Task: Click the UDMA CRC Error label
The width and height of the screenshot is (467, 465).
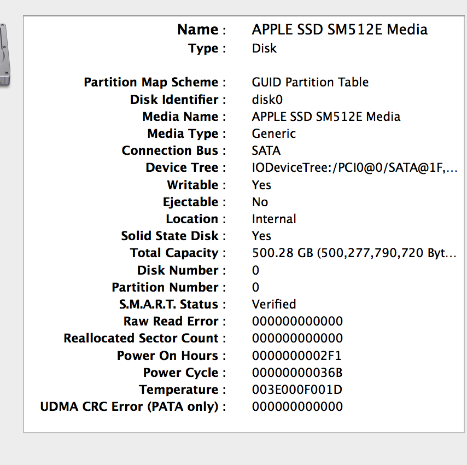Action: click(129, 407)
